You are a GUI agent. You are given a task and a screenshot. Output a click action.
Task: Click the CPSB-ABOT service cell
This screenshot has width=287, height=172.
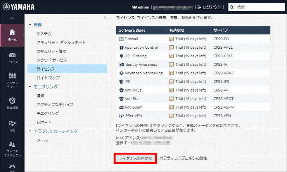223,99
